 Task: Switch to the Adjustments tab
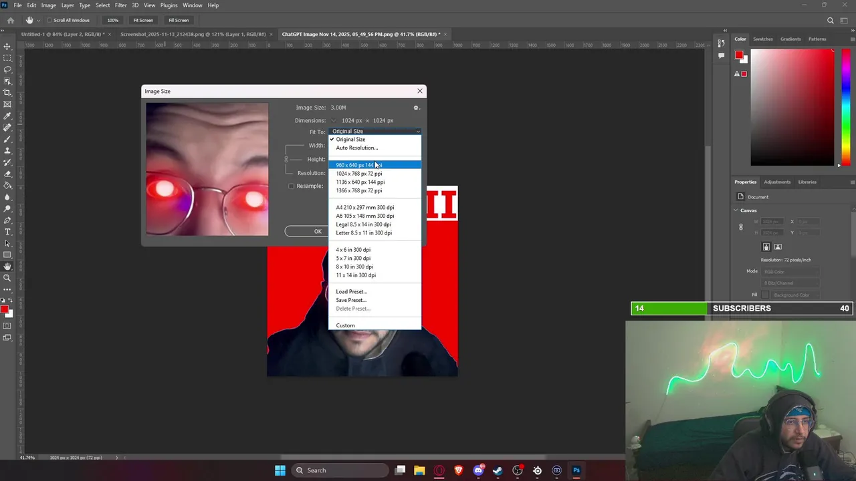(777, 182)
